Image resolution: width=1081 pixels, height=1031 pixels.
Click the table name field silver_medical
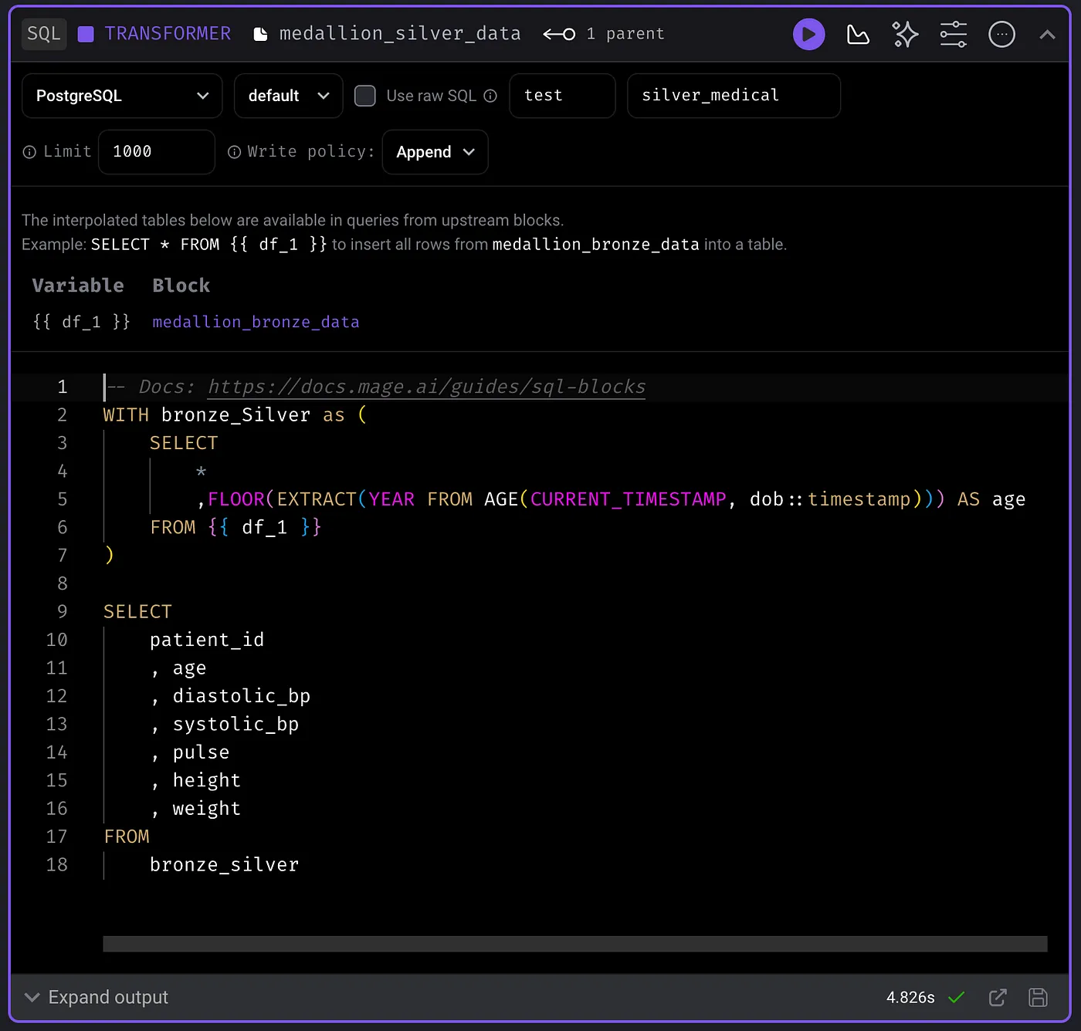[x=734, y=96]
